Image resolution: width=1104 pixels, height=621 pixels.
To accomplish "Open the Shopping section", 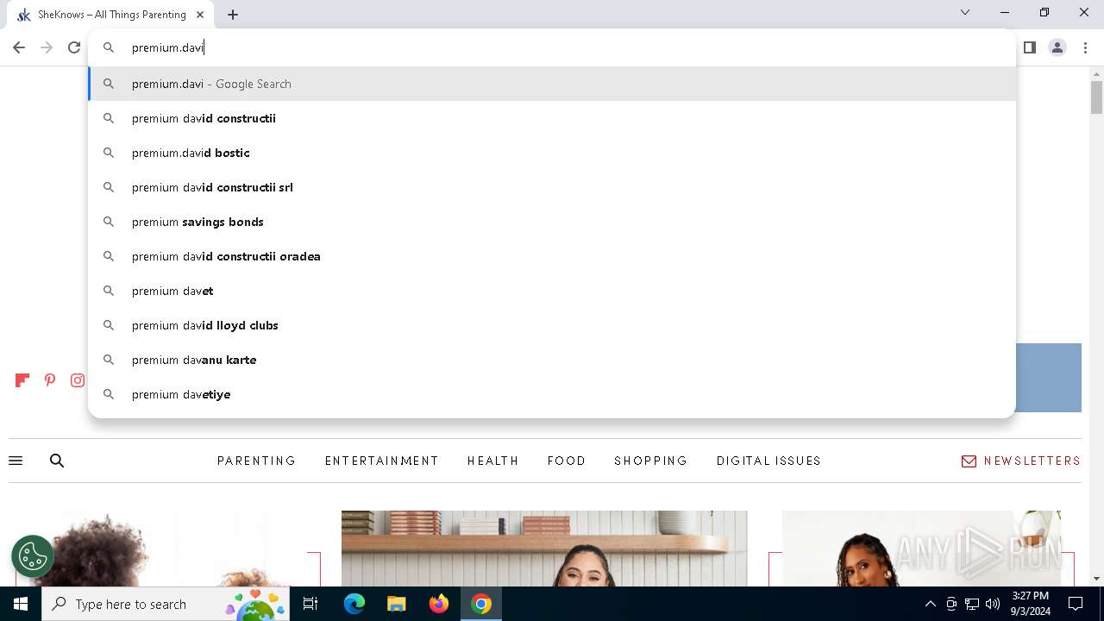I will (651, 461).
